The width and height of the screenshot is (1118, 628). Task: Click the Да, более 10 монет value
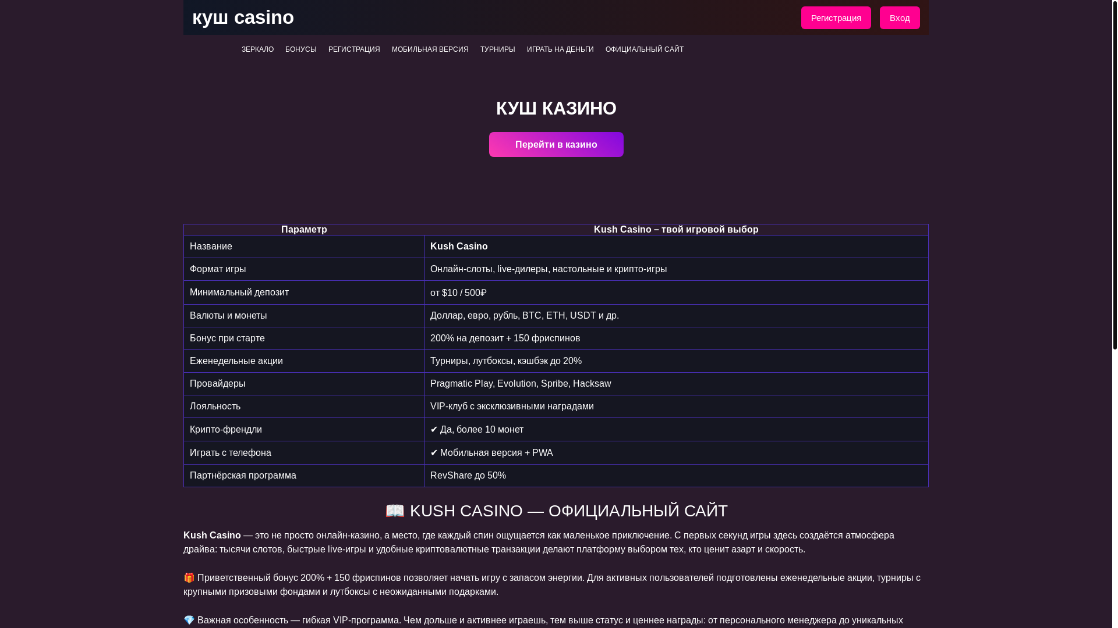click(x=676, y=430)
